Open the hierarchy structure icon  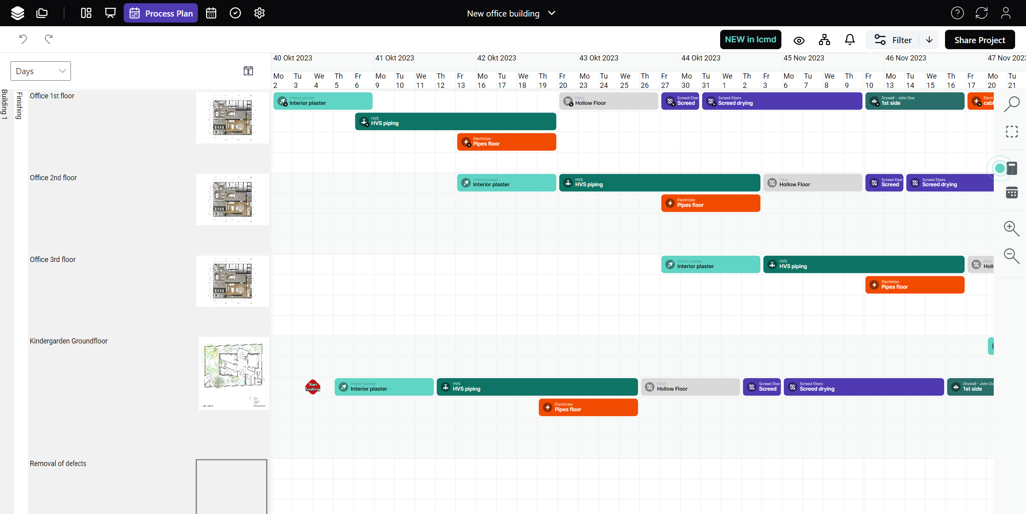tap(824, 40)
